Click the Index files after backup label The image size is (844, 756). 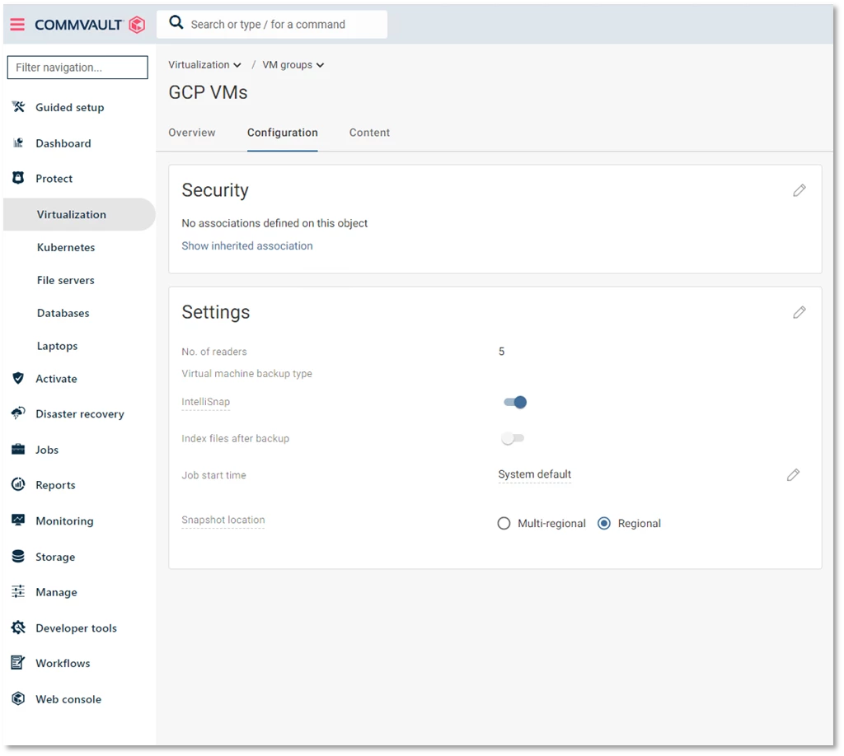pyautogui.click(x=235, y=438)
